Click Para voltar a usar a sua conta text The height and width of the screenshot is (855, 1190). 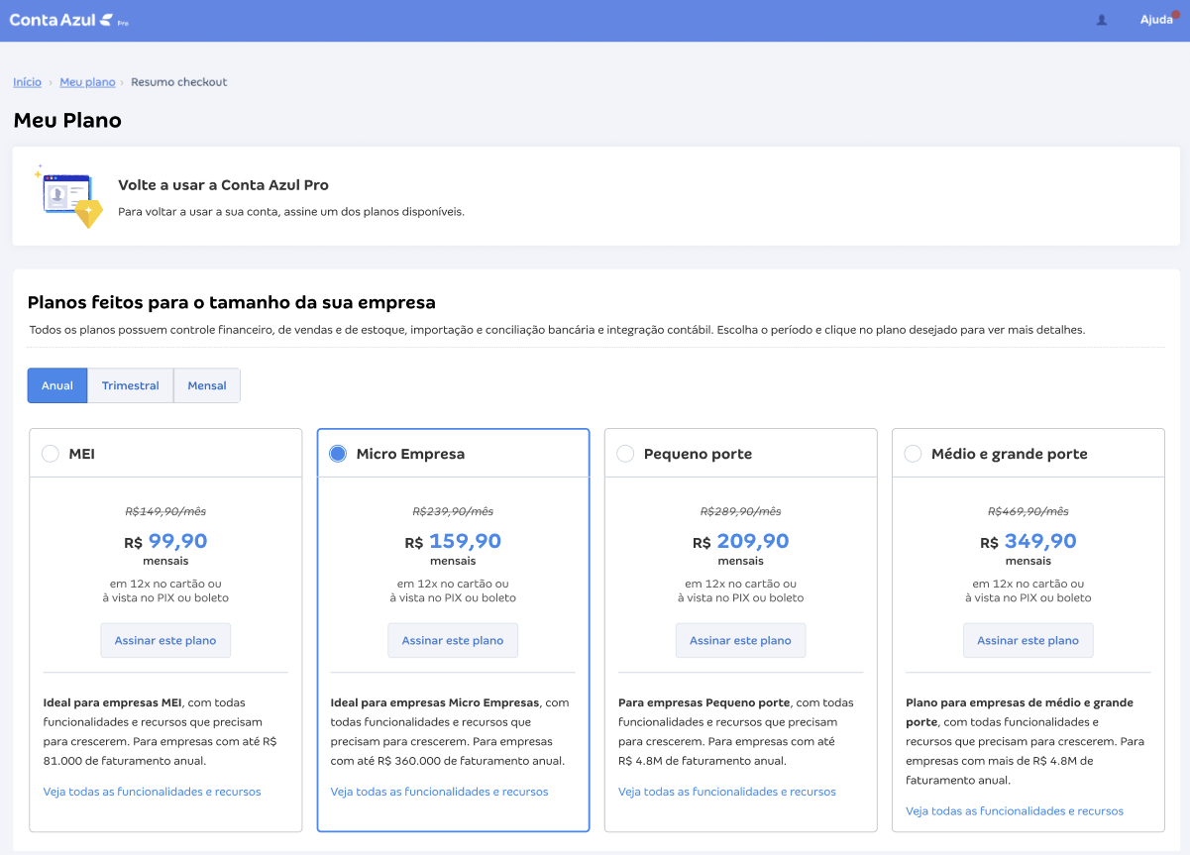point(291,211)
